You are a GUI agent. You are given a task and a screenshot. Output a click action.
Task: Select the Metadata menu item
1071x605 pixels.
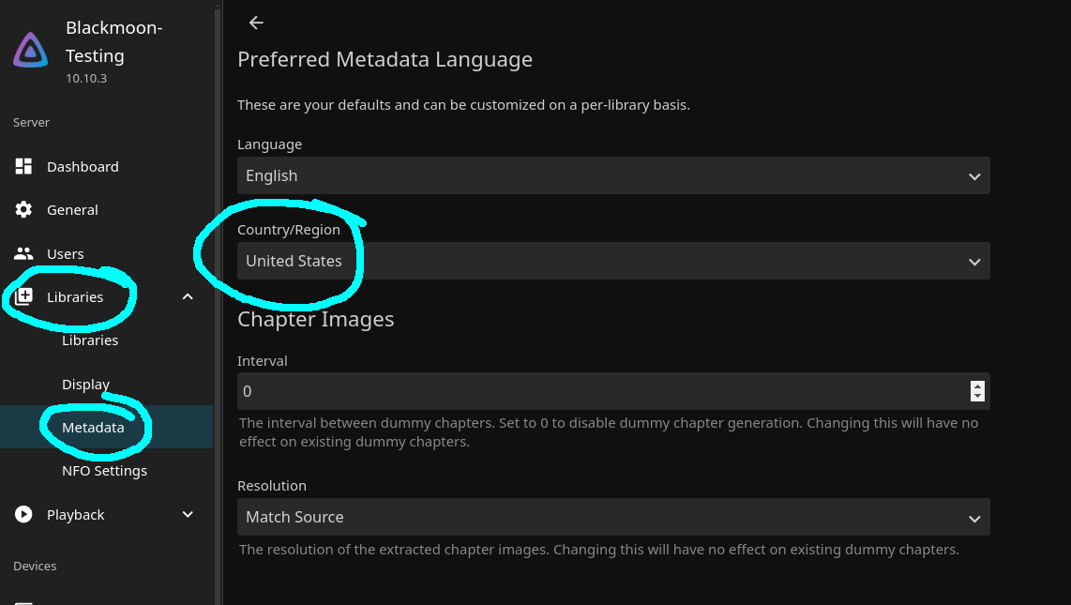(93, 428)
